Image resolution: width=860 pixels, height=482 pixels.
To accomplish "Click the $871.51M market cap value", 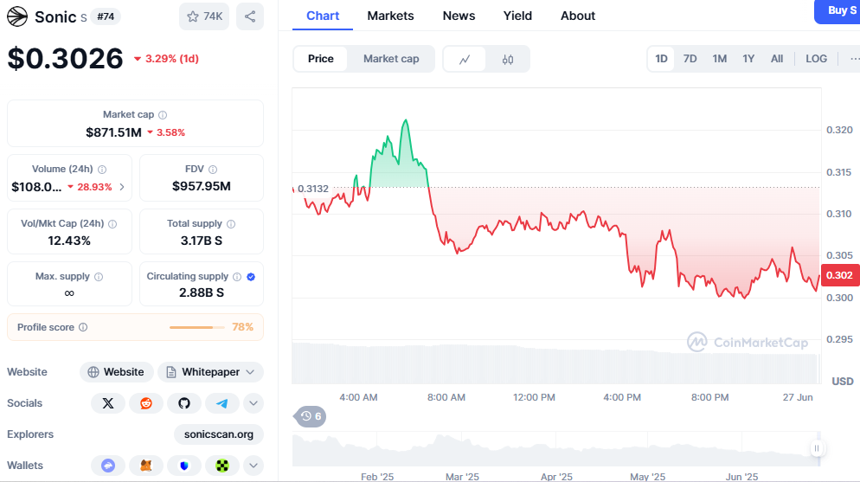I will point(113,132).
